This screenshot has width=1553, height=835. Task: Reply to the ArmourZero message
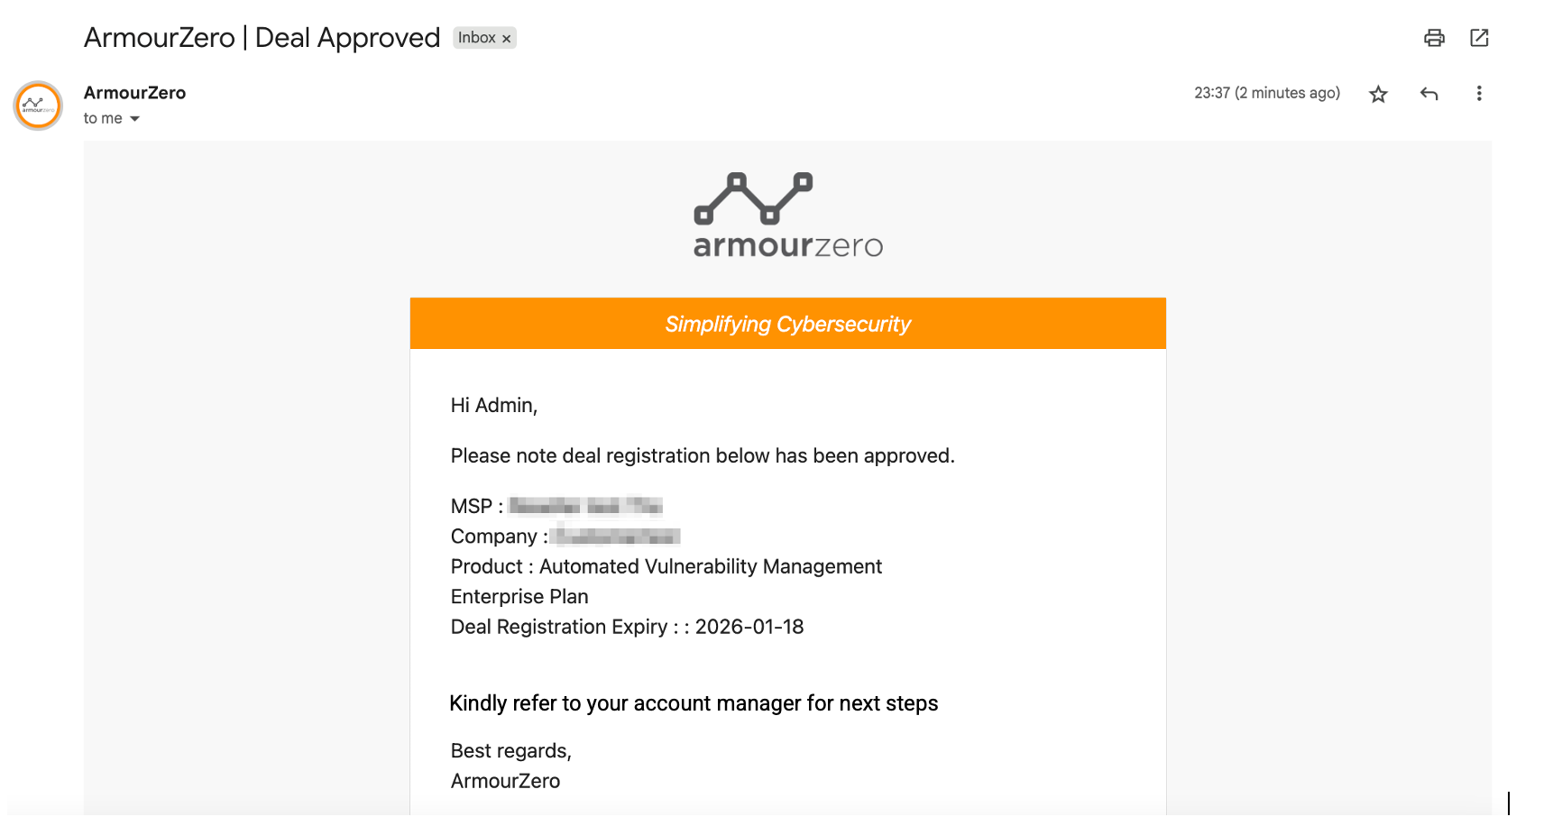[x=1429, y=94]
